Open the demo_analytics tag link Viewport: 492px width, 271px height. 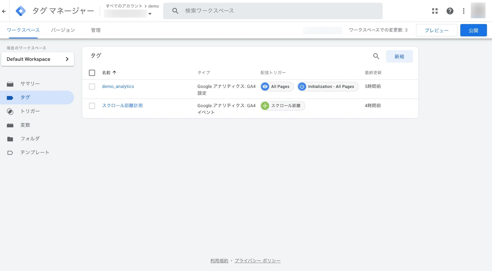coord(118,87)
